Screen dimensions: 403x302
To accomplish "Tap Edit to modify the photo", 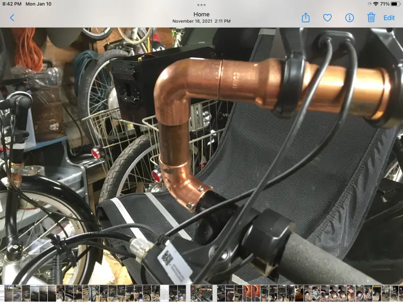I will tap(389, 18).
